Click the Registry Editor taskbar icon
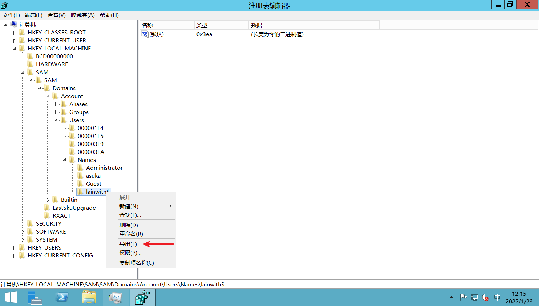 pyautogui.click(x=143, y=297)
